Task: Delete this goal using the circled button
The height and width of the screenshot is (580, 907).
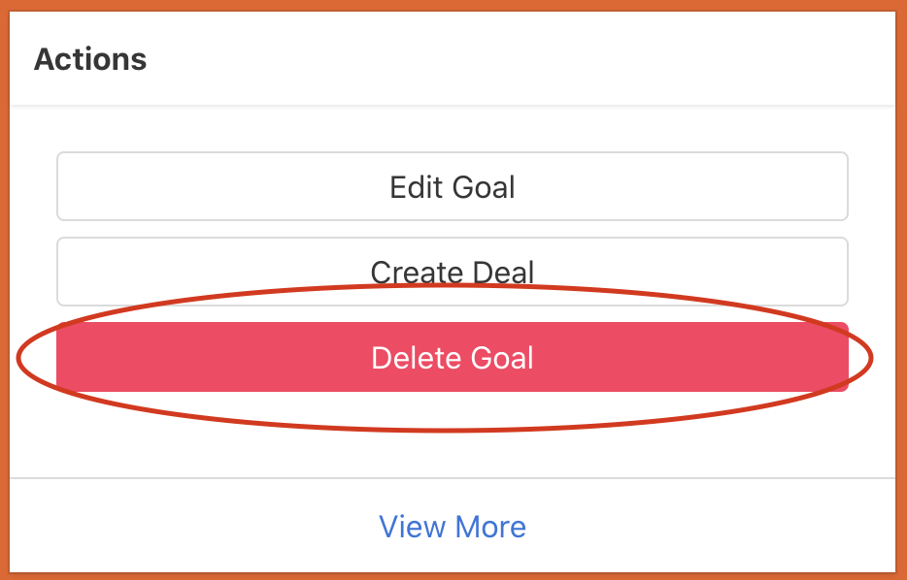Action: [453, 358]
